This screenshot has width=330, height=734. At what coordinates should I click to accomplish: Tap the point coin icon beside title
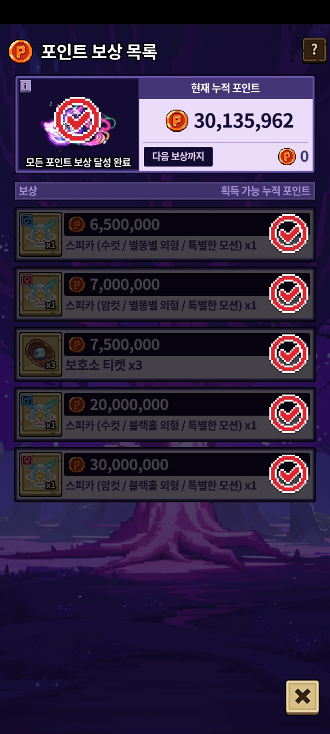coord(21,51)
